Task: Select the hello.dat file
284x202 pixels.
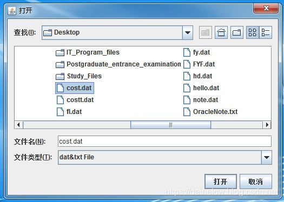Action: tap(201, 88)
